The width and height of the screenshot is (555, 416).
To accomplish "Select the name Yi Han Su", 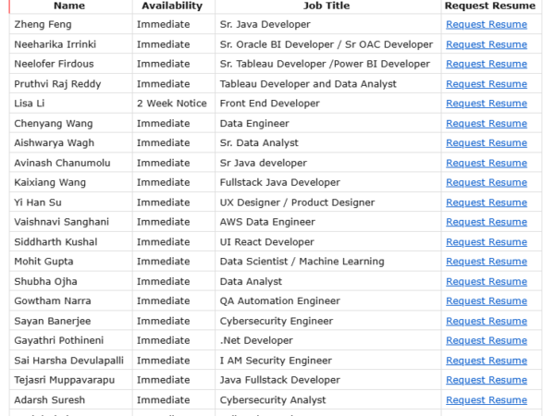I will 38,202.
